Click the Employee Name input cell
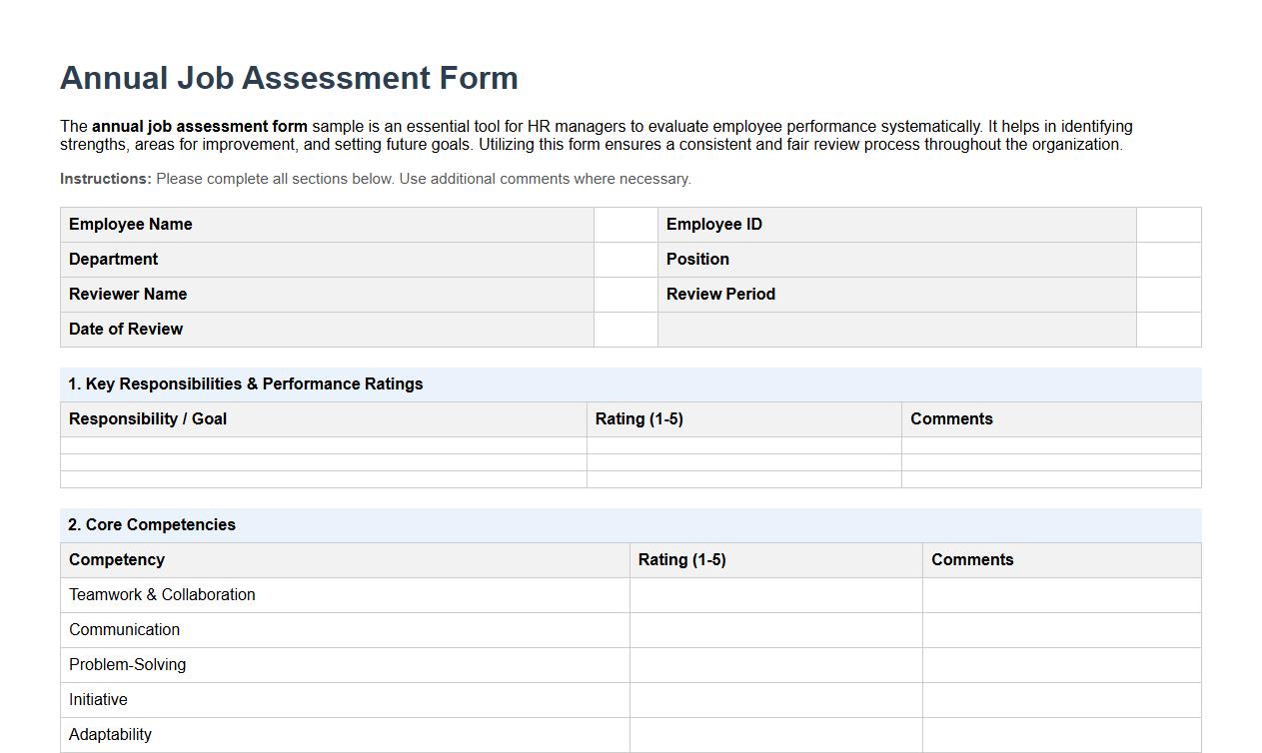This screenshot has width=1262, height=753. tap(626, 224)
